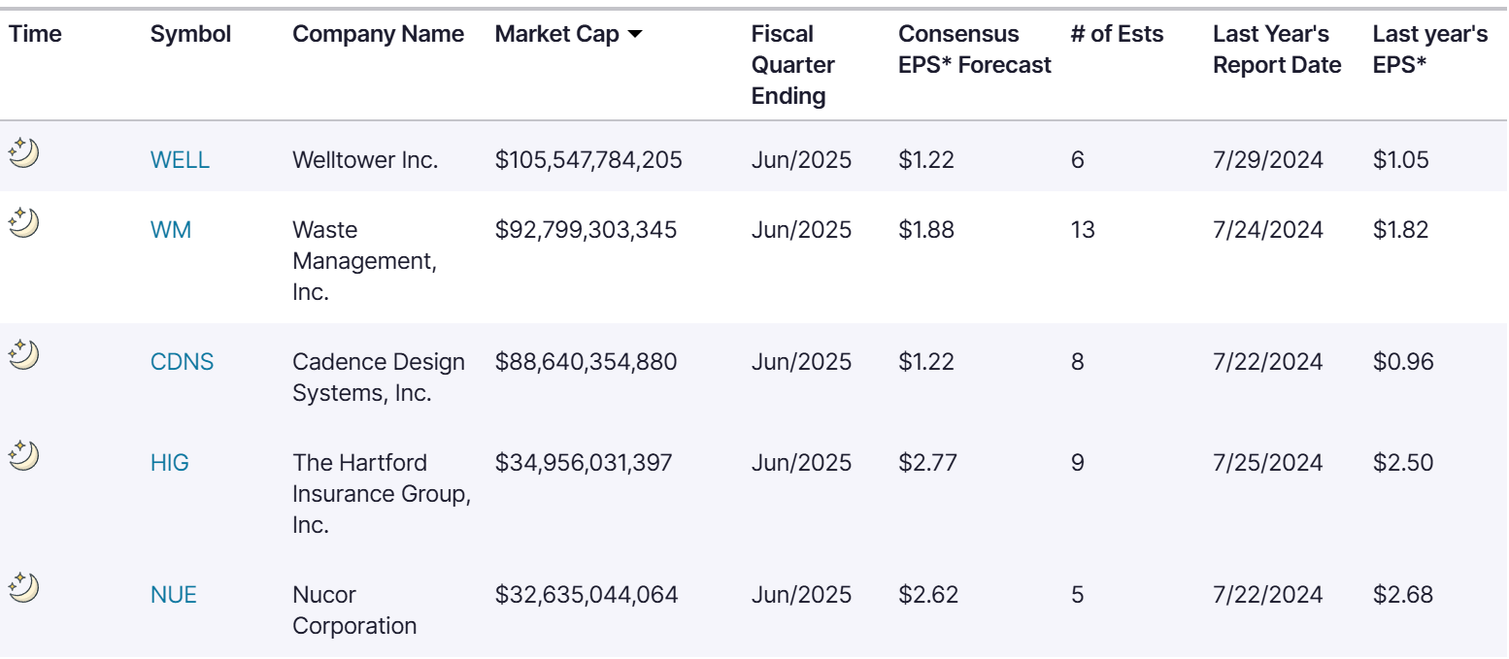Click Last Year's Report Date header

point(1276,49)
